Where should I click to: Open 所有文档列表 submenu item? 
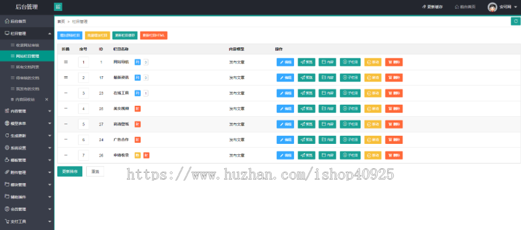(x=27, y=67)
